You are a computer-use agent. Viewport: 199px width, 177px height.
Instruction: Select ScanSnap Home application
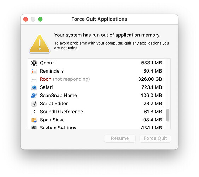pyautogui.click(x=96, y=96)
